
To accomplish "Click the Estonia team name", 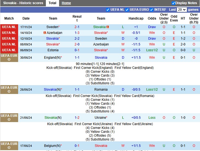I will (53, 50).
